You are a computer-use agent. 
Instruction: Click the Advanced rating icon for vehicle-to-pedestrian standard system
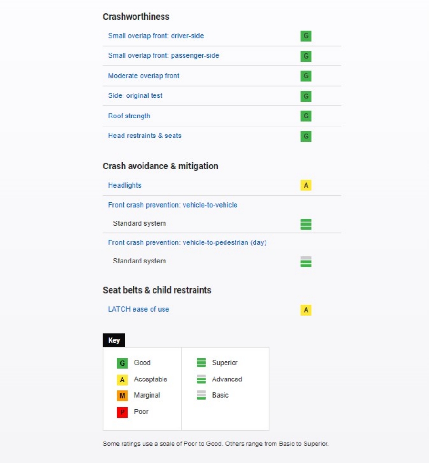pyautogui.click(x=306, y=262)
